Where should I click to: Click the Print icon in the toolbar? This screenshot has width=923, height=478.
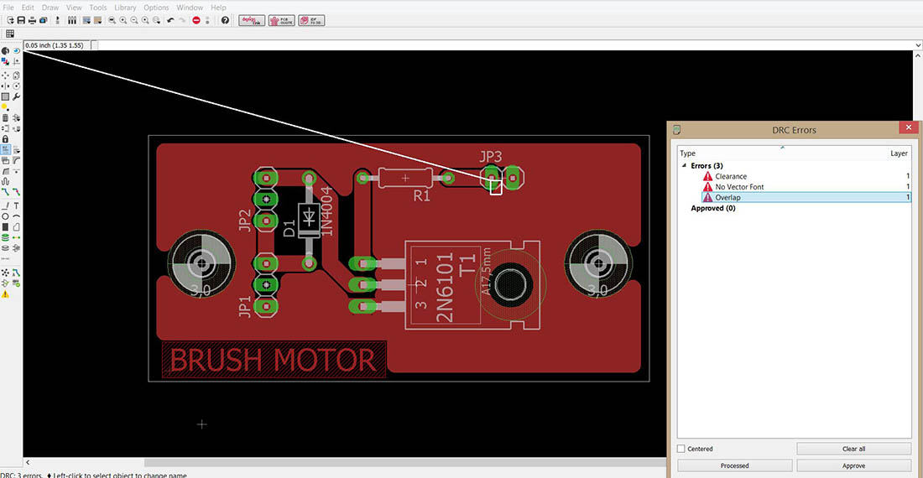pyautogui.click(x=32, y=20)
